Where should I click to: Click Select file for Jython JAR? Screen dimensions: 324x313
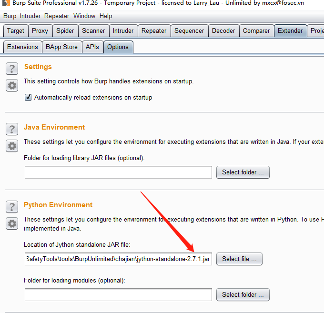[239, 259]
